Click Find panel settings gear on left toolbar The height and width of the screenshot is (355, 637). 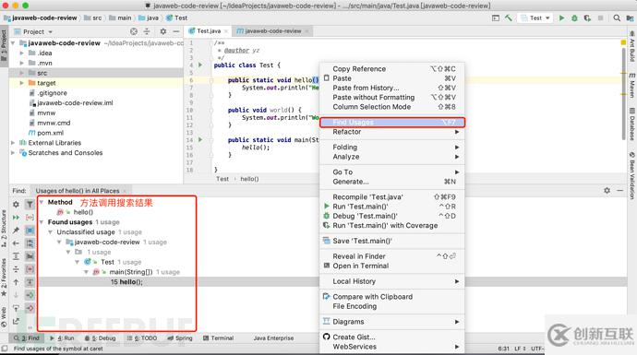[x=16, y=205]
